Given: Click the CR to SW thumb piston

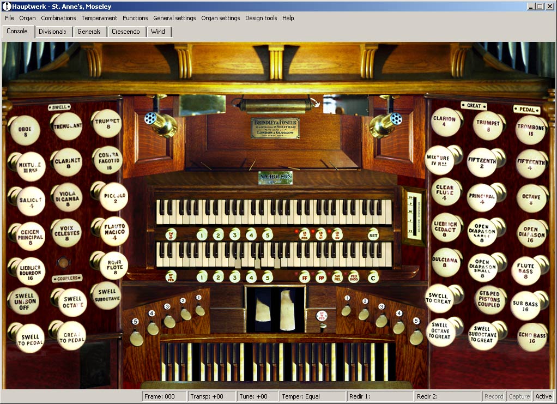Looking at the screenshot, I should [x=337, y=234].
